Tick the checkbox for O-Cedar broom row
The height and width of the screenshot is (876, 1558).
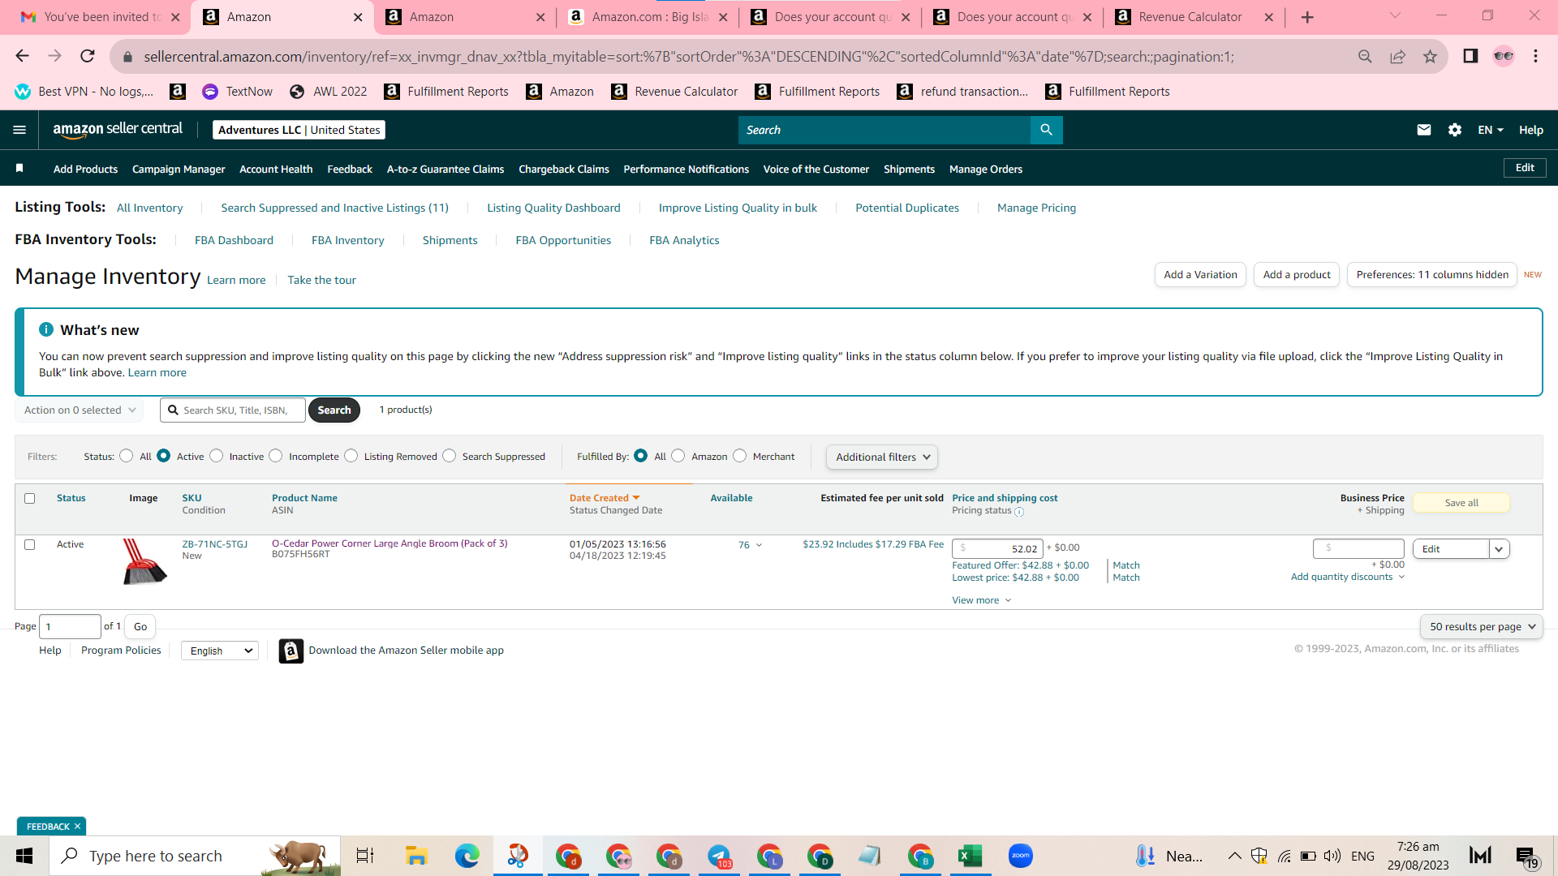(x=30, y=545)
